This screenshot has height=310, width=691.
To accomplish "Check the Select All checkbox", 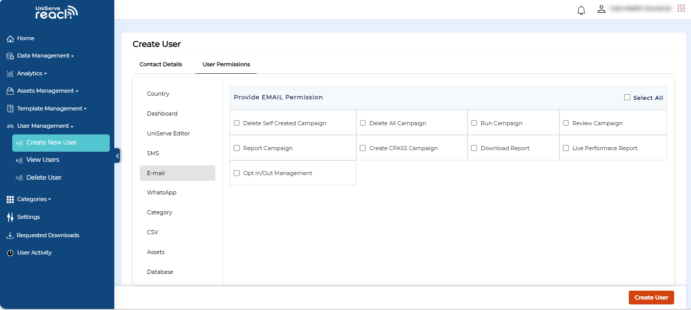I will [x=627, y=97].
